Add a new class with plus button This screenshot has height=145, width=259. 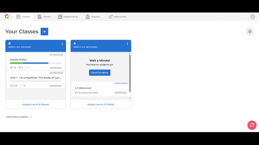(x=44, y=31)
